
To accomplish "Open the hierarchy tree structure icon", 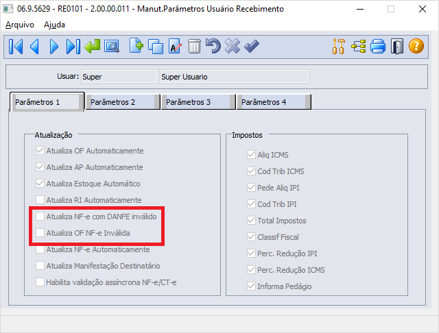I will click(359, 47).
